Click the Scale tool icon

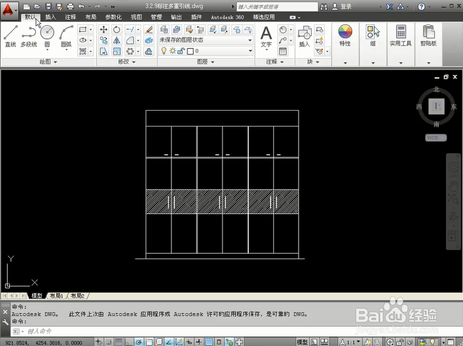point(117,51)
